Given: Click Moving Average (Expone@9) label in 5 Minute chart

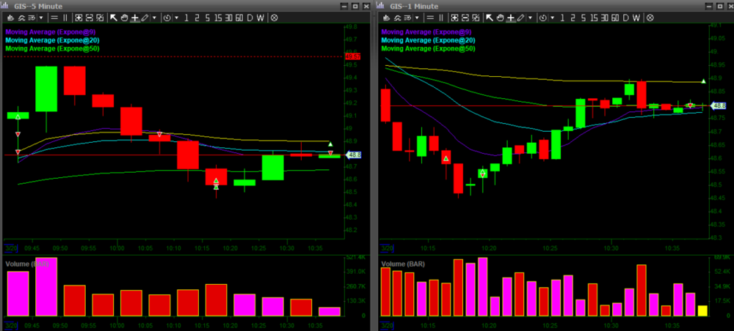Looking at the screenshot, I should [x=51, y=32].
